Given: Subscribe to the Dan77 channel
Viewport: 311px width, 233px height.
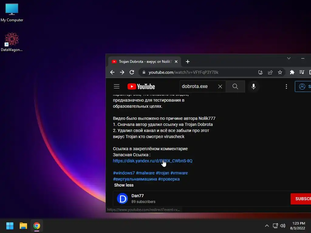Looking at the screenshot, I should click(x=301, y=199).
